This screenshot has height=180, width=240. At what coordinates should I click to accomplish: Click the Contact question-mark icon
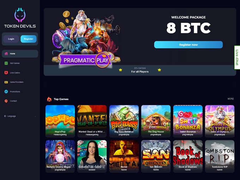[x=6, y=101]
